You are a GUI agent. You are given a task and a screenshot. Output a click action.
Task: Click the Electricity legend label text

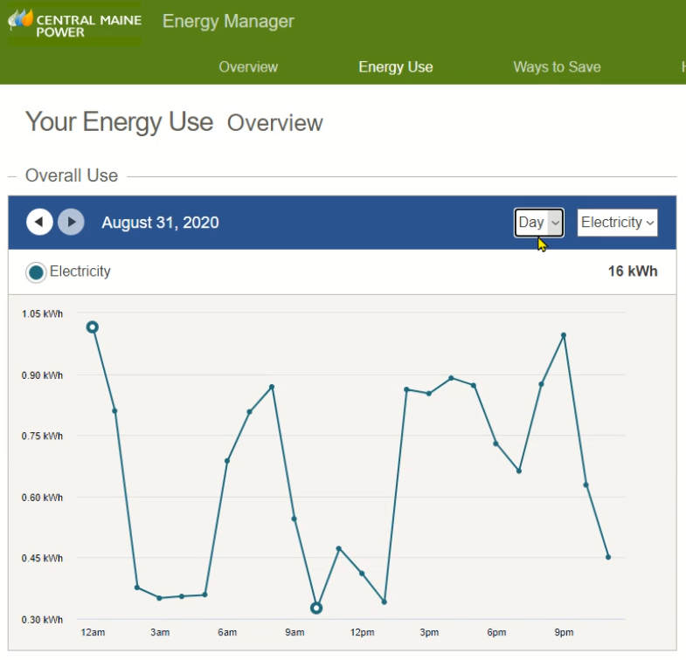point(80,272)
